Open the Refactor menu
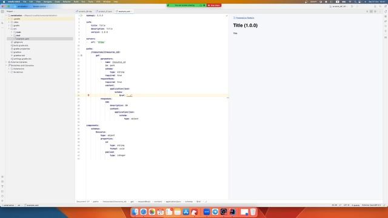This screenshot has width=388, height=218. 67,1
